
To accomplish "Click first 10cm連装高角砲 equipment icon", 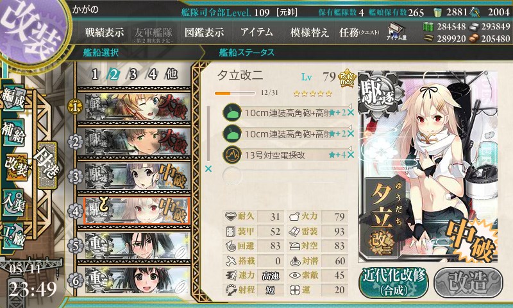I will pos(232,112).
